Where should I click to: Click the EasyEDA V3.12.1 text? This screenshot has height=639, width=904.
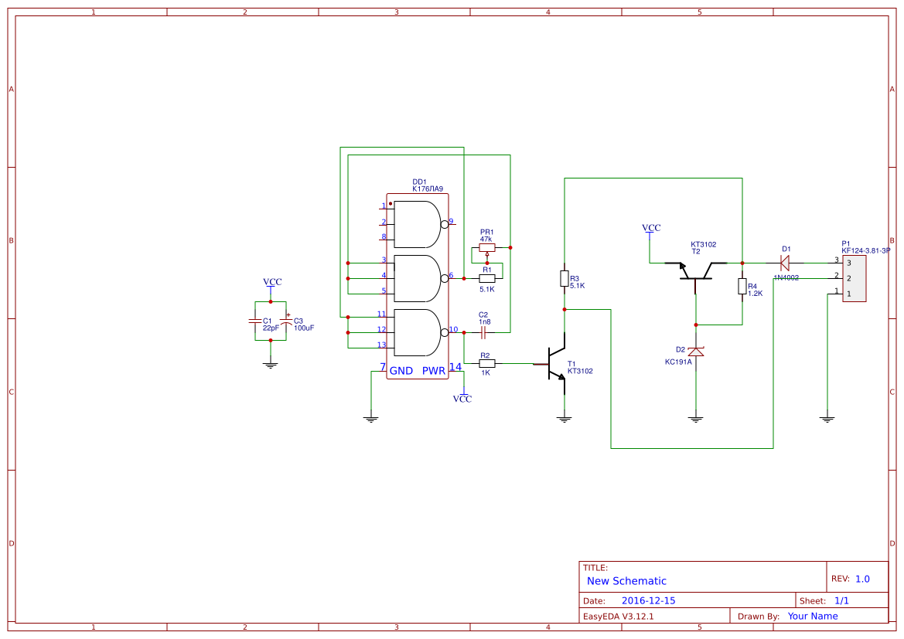point(619,616)
